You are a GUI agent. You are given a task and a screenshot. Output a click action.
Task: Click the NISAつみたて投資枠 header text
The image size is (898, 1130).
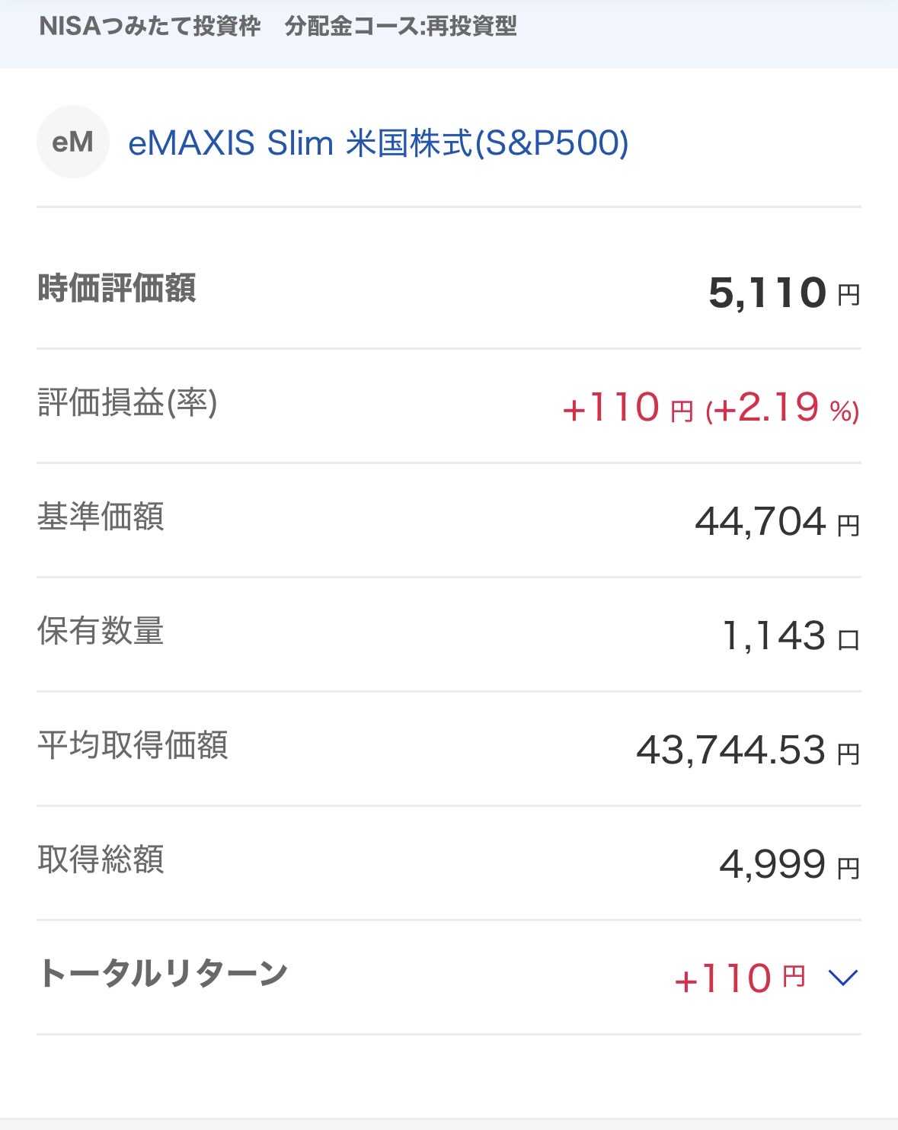(x=150, y=27)
